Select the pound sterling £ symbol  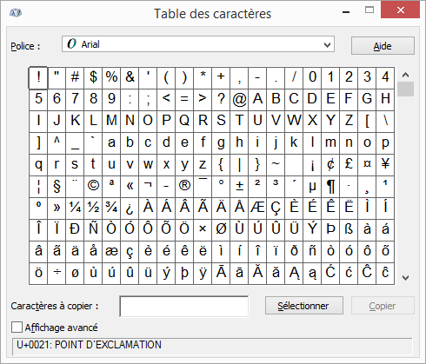pyautogui.click(x=349, y=164)
